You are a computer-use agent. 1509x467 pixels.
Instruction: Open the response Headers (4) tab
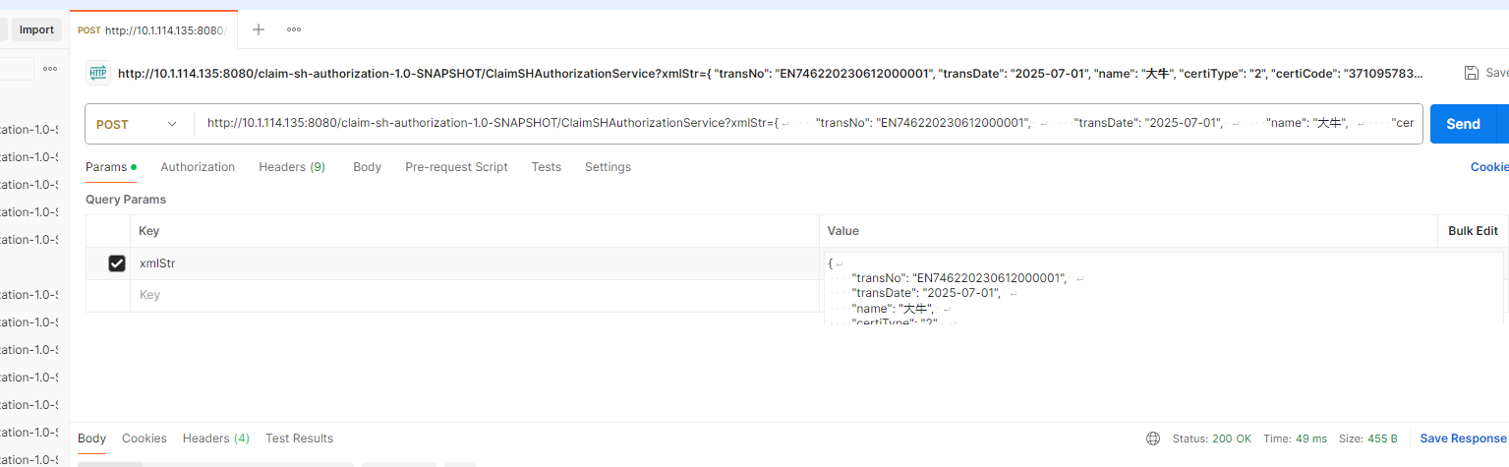pyautogui.click(x=216, y=438)
